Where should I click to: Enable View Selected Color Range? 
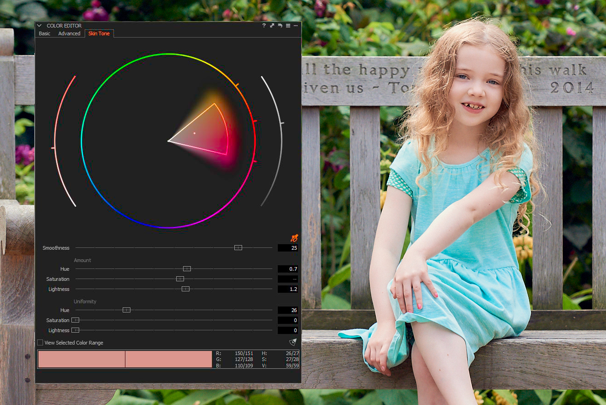click(40, 342)
